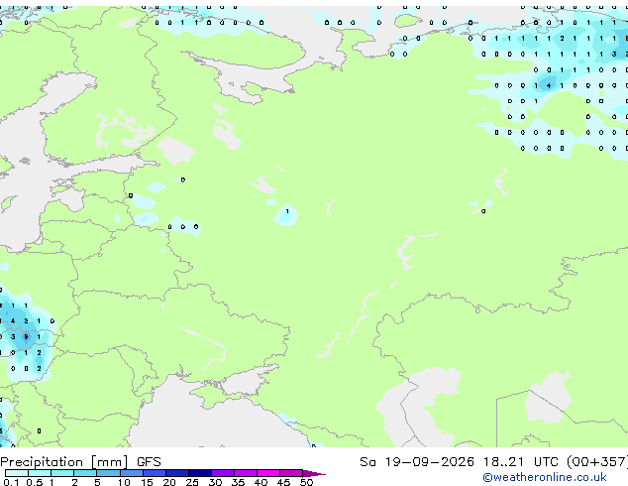Viewport: 628px width, 486px height.
Task: Click the 35–40 mm legend color swatch
Action: point(246,473)
